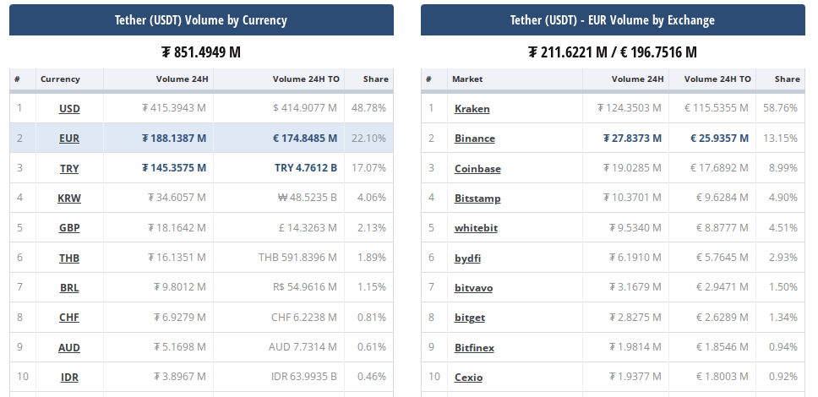The height and width of the screenshot is (397, 818).
Task: Open the BRL currency link
Action: tap(69, 287)
